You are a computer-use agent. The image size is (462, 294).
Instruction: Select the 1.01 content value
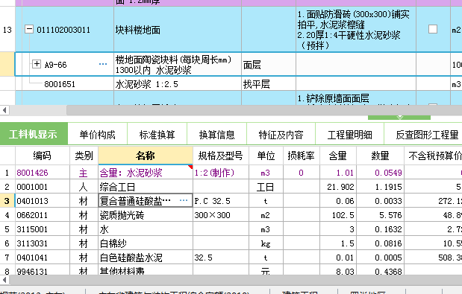click(x=338, y=173)
